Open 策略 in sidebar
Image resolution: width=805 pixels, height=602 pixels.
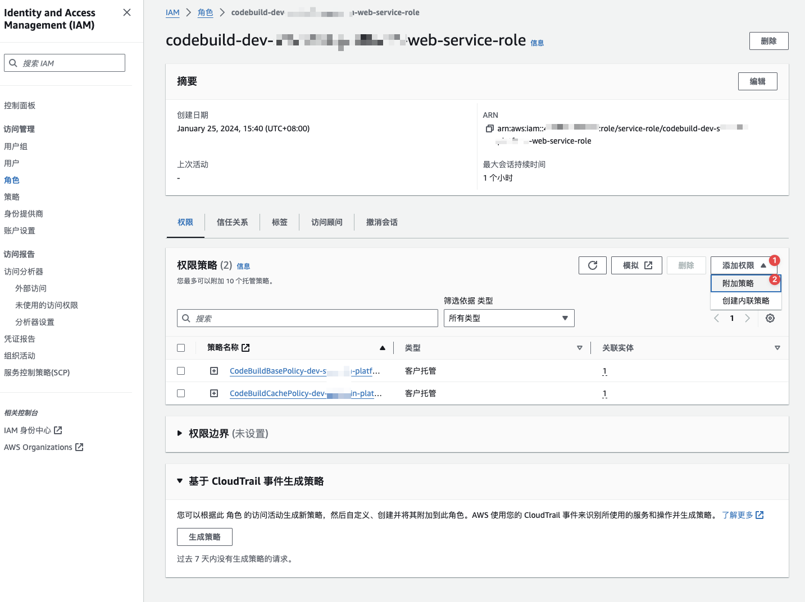click(12, 197)
